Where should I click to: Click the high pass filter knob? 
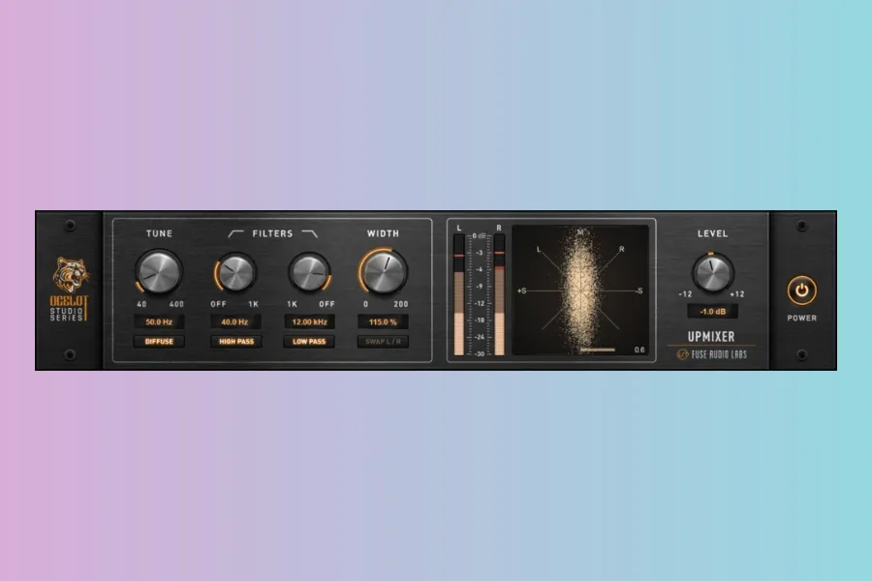(x=234, y=273)
